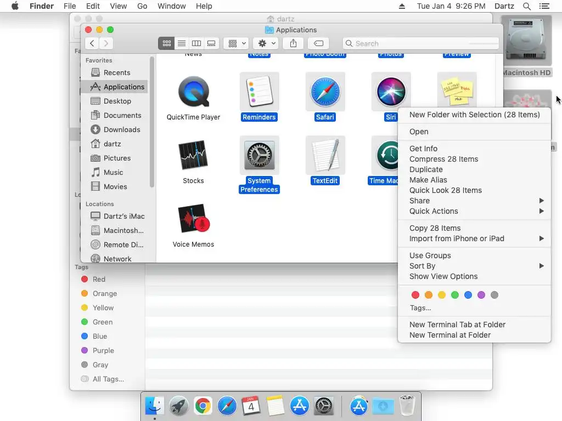The image size is (562, 421).
Task: Apply the red tag color dot
Action: [x=415, y=294]
